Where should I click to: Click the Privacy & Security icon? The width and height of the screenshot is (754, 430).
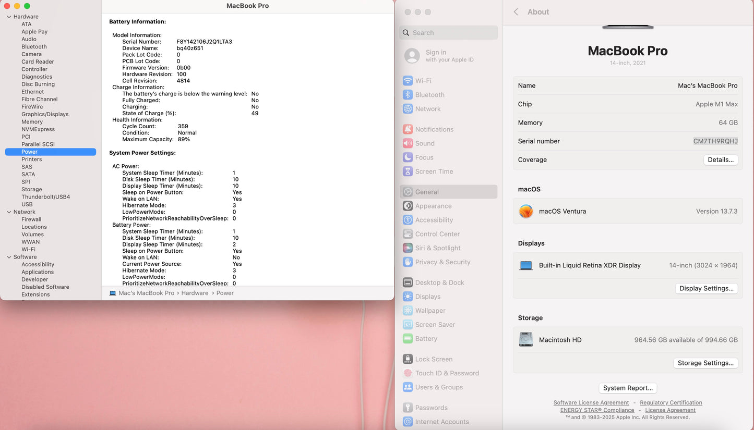point(408,262)
